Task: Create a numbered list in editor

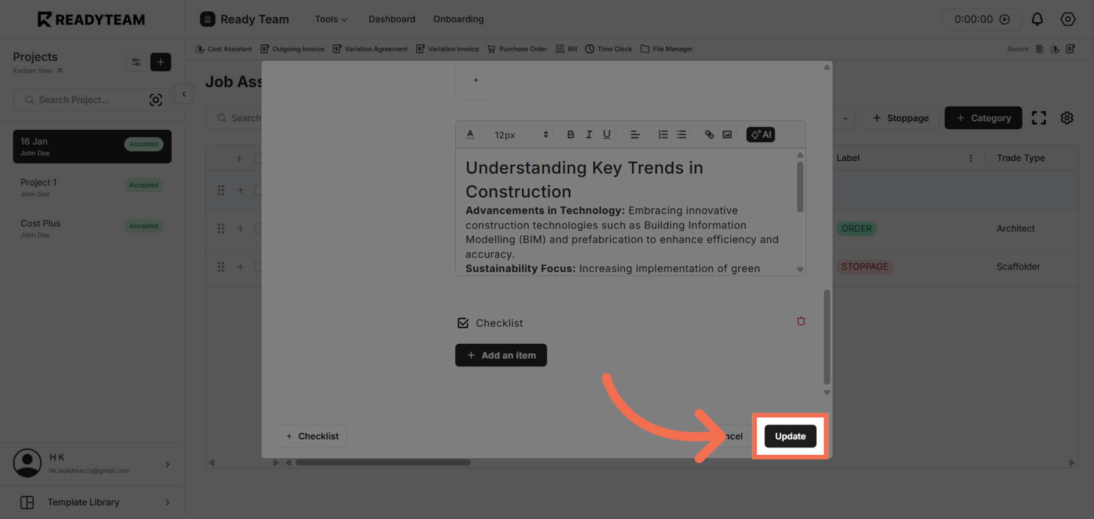Action: pos(663,135)
